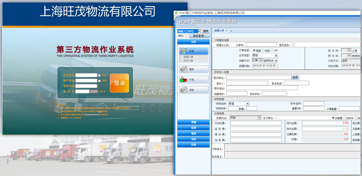362x176 pixels.
Task: Click the 重量(吨) input field
Action: pos(314,108)
